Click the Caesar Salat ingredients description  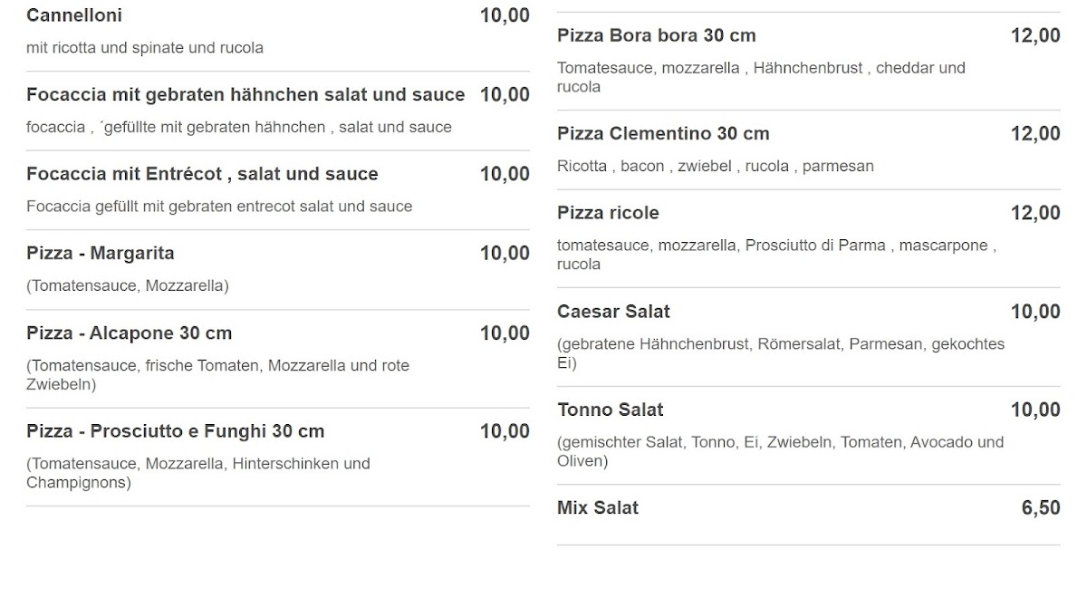(781, 354)
